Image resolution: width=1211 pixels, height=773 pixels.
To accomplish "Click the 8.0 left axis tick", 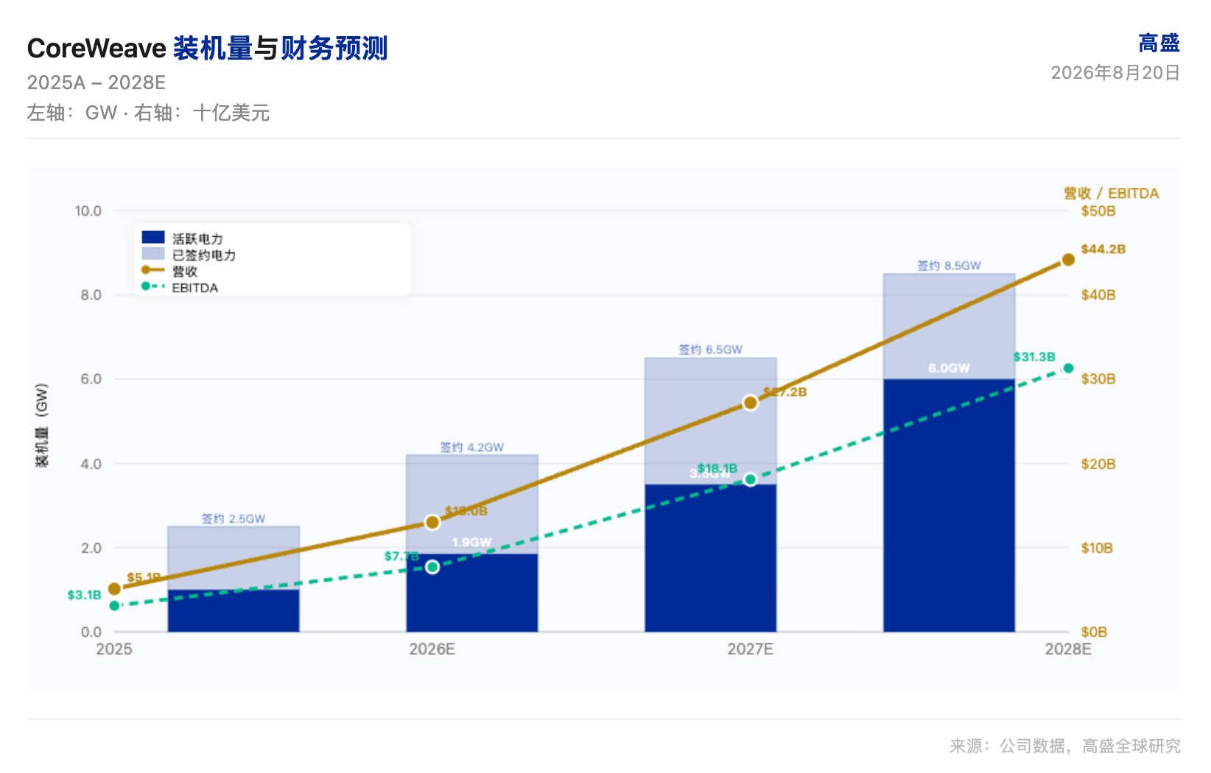I will tap(91, 295).
